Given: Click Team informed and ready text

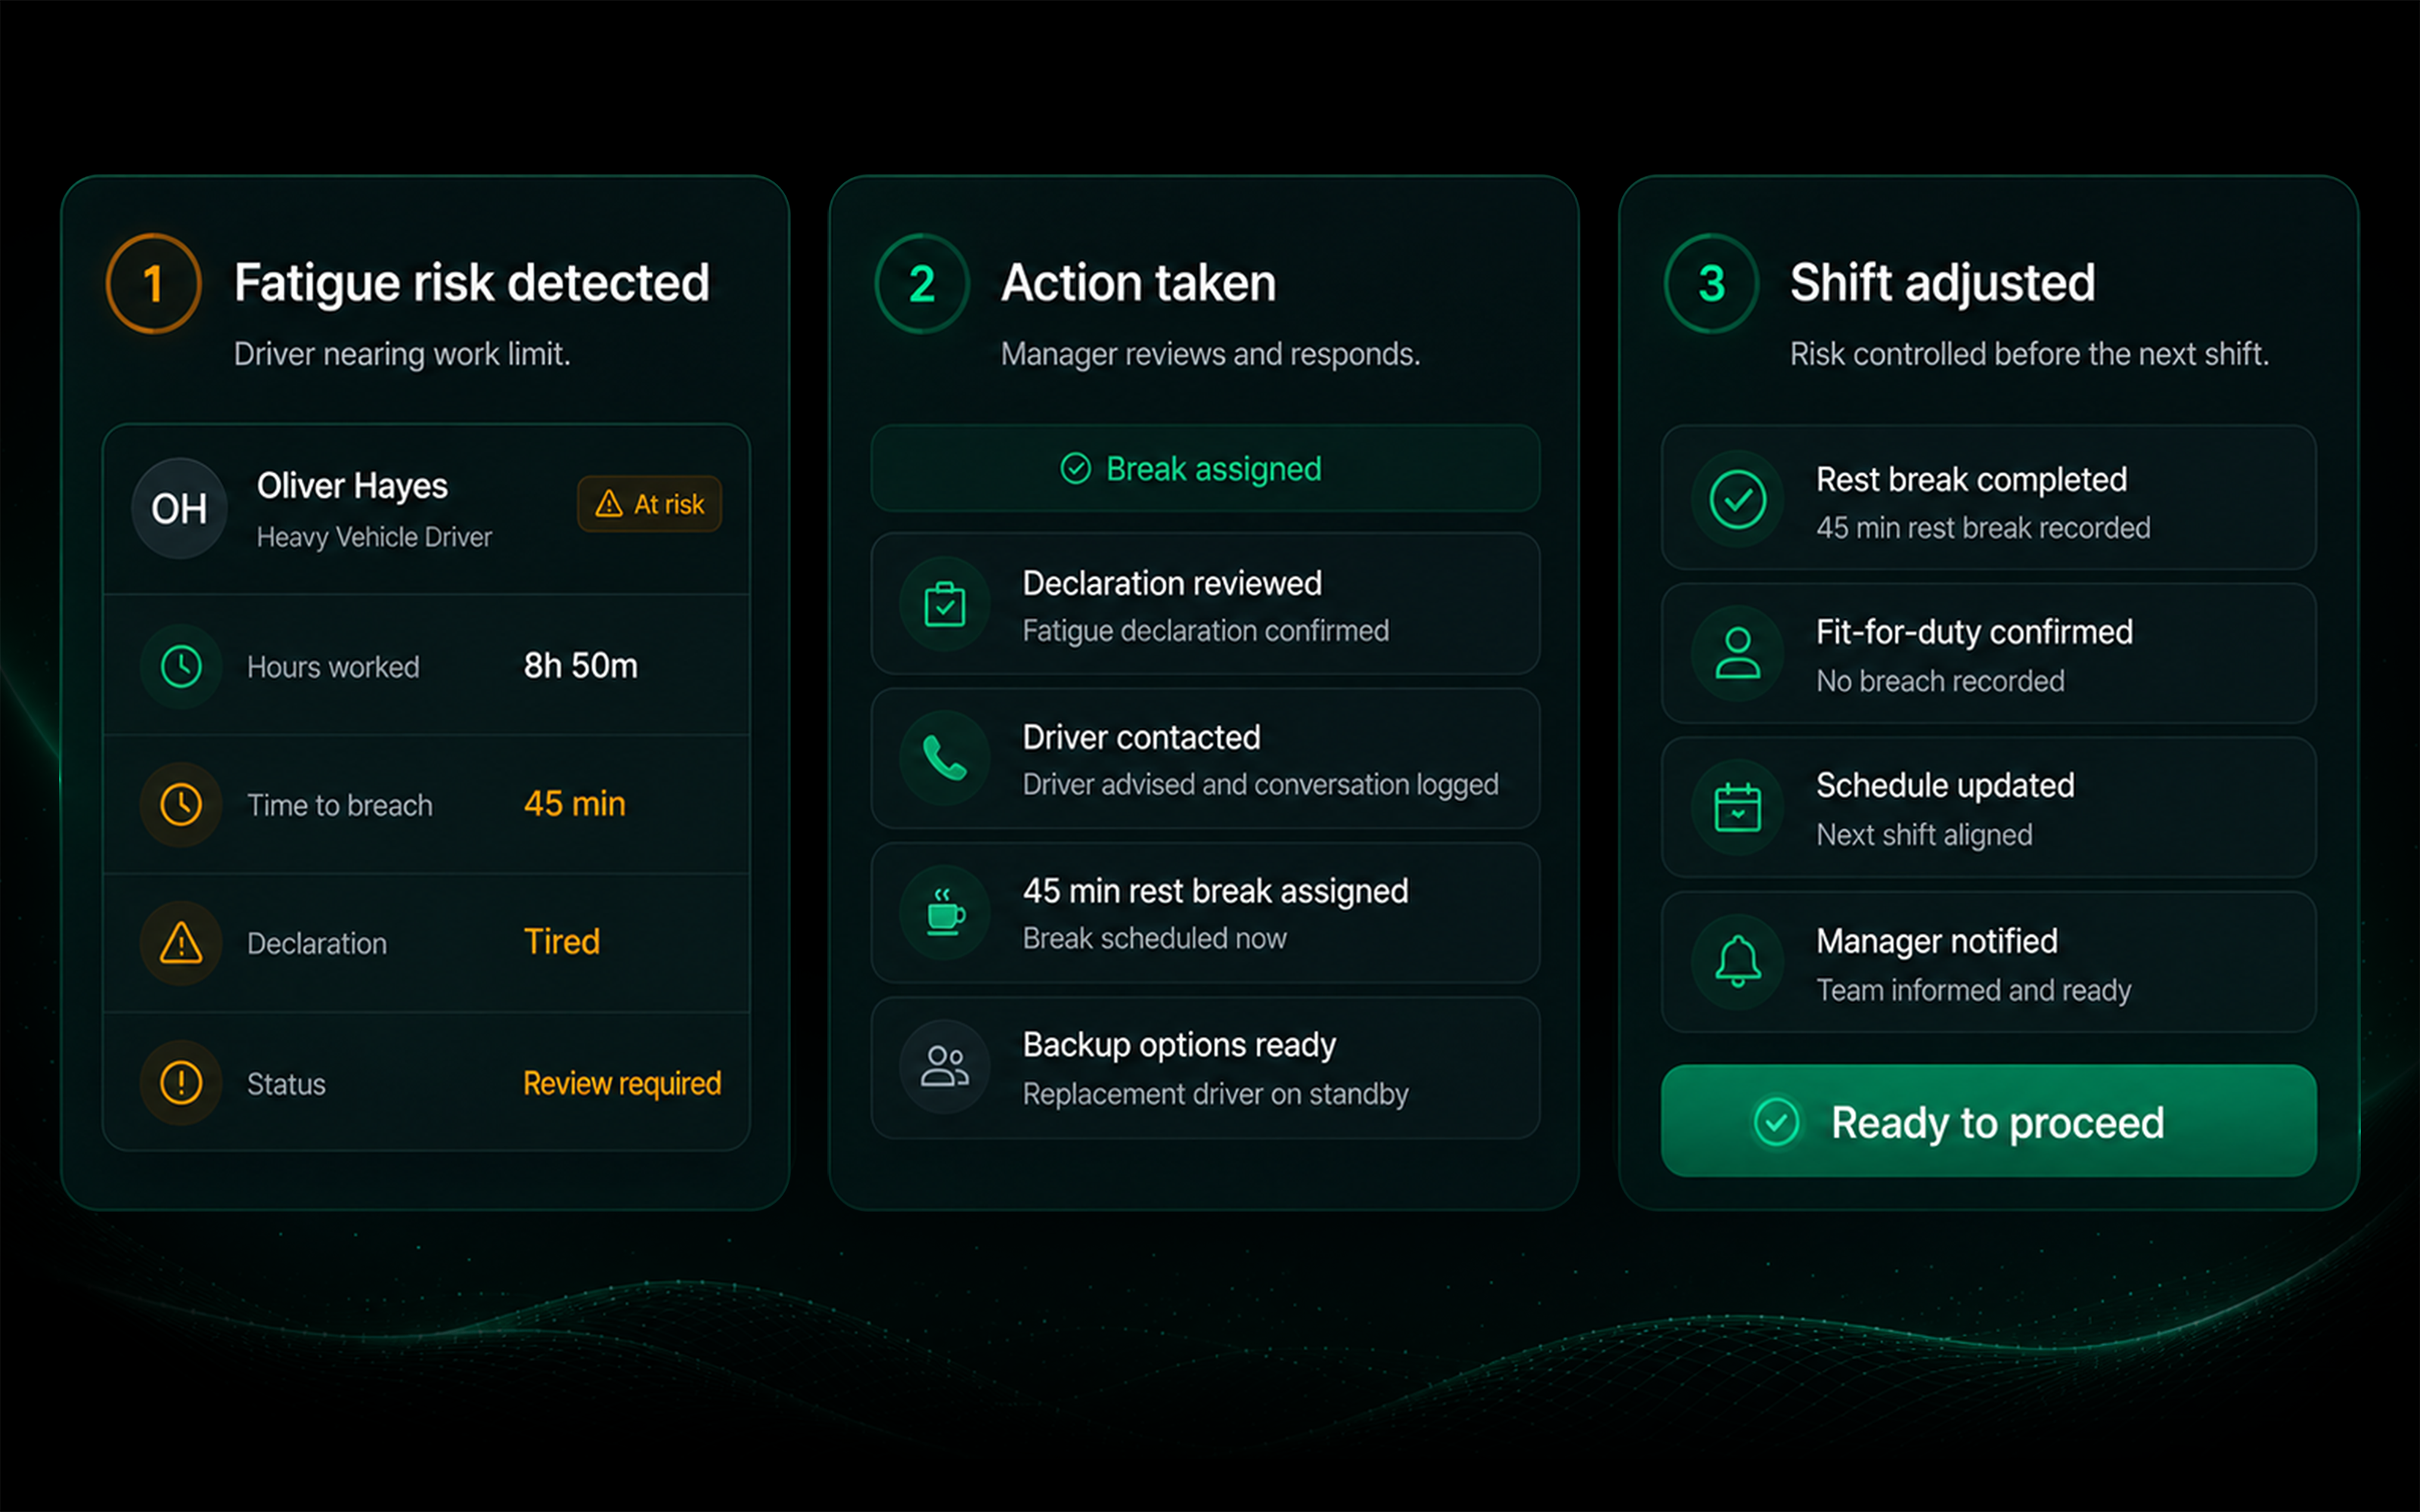Looking at the screenshot, I should (1973, 990).
